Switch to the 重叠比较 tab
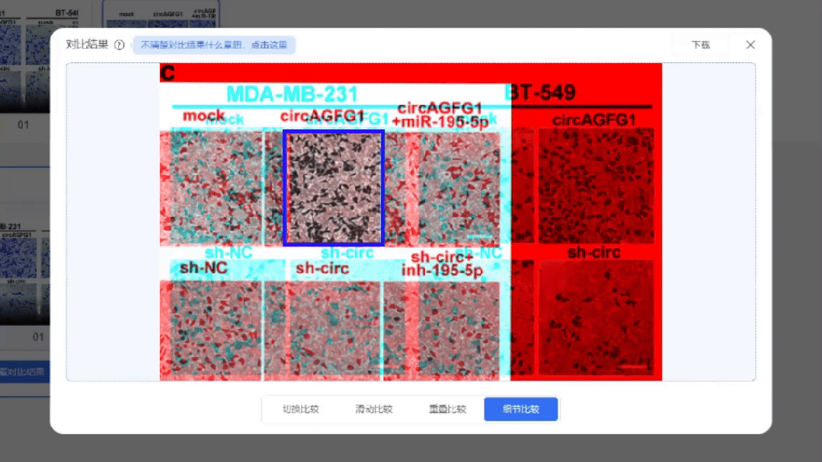Viewport: 822px width, 462px height. tap(447, 409)
